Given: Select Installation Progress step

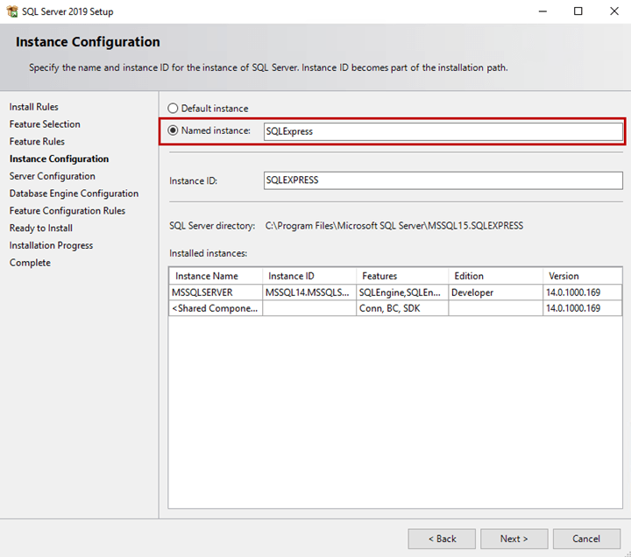Looking at the screenshot, I should [51, 245].
